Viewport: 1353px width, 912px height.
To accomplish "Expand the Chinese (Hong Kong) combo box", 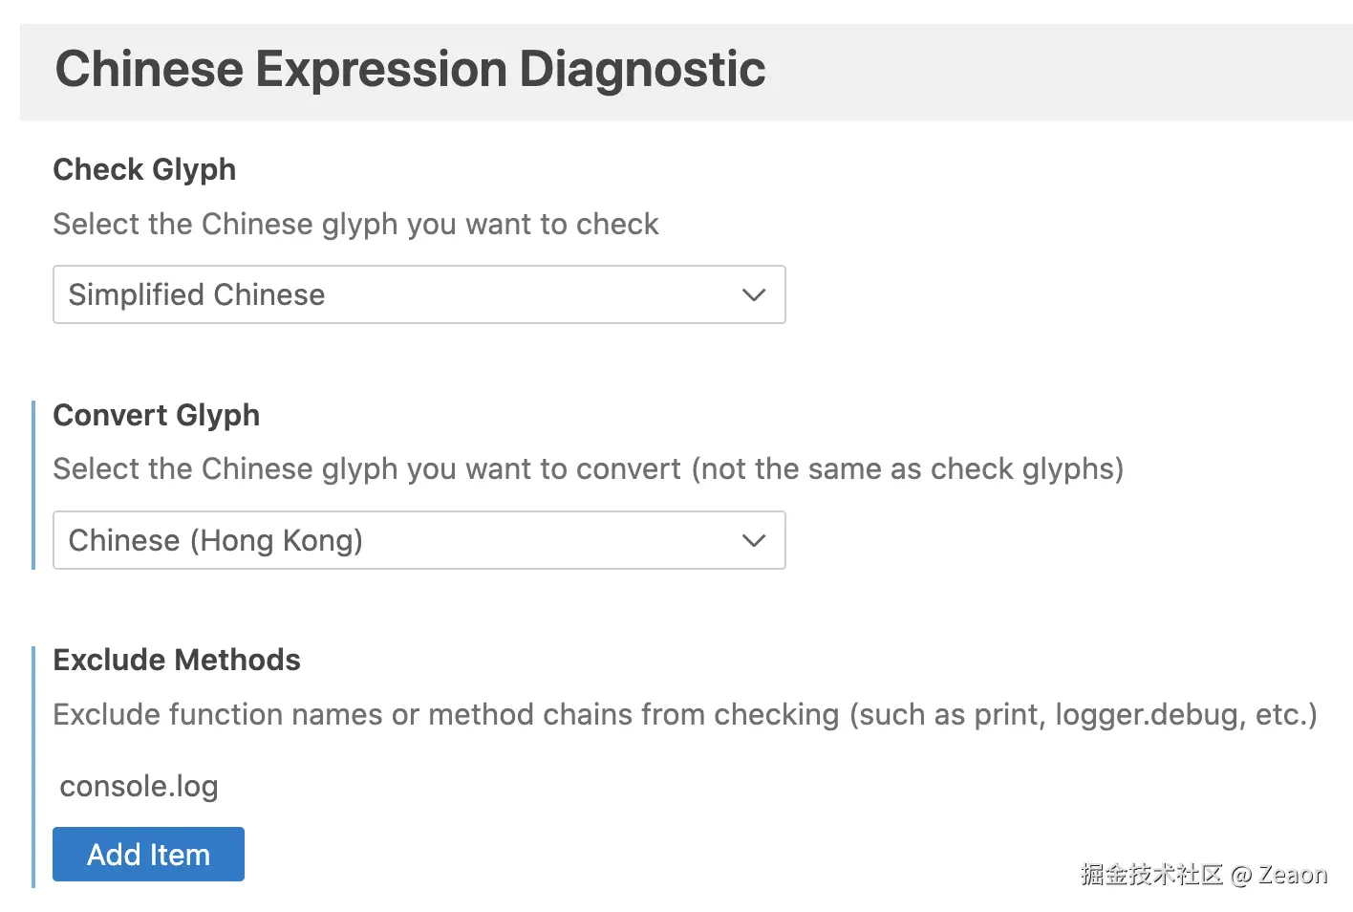I will pos(419,540).
